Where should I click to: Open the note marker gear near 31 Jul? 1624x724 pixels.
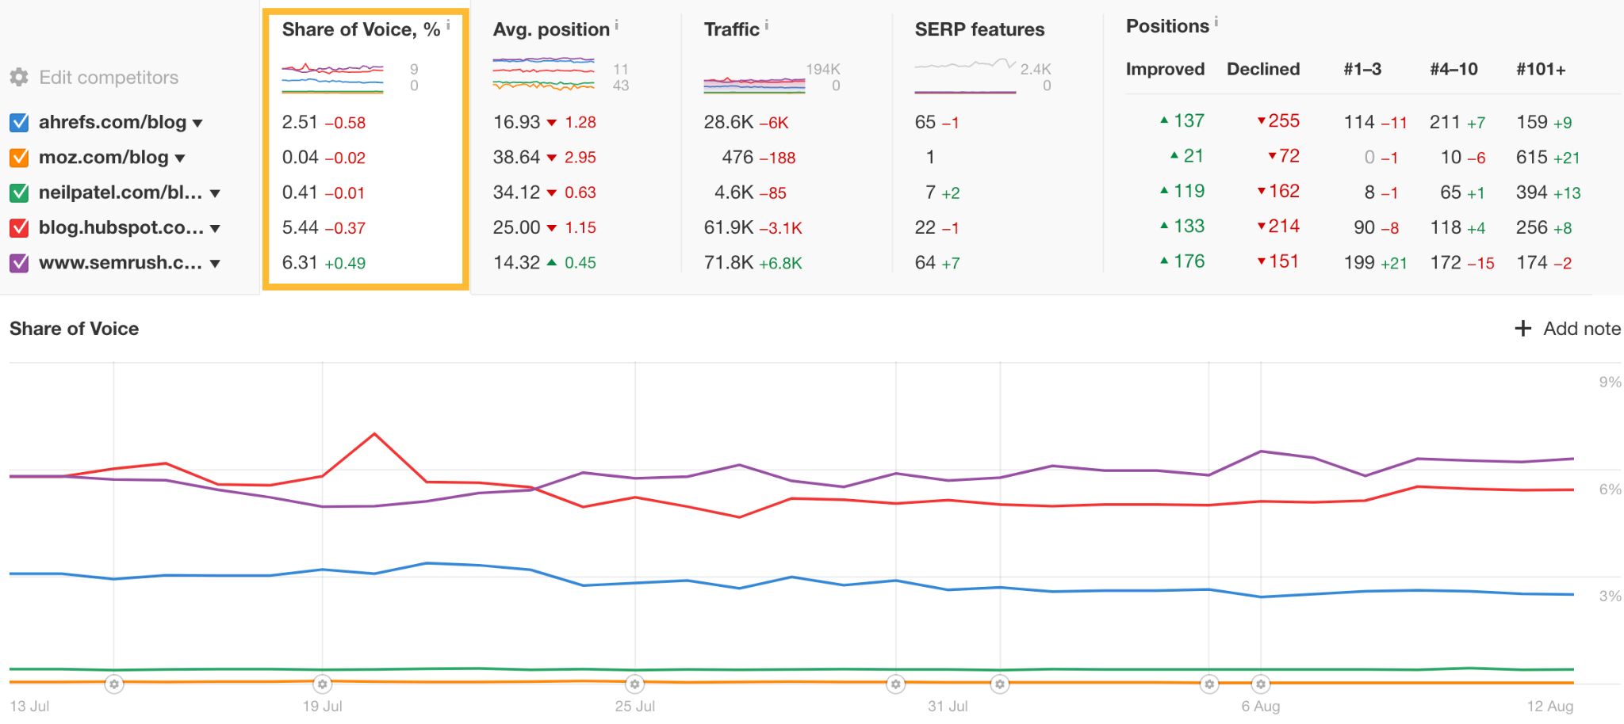pos(896,682)
